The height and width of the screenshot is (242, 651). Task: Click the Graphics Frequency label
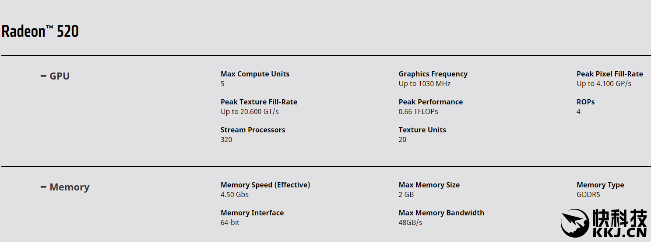pyautogui.click(x=433, y=74)
